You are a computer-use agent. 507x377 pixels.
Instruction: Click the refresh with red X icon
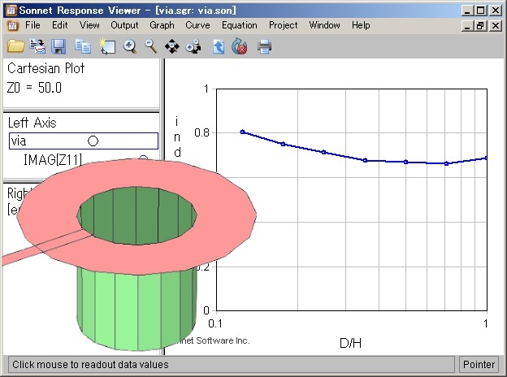point(240,46)
